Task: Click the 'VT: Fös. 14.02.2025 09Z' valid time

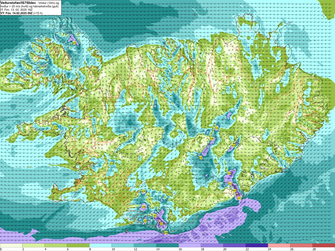Action: [x=16, y=13]
